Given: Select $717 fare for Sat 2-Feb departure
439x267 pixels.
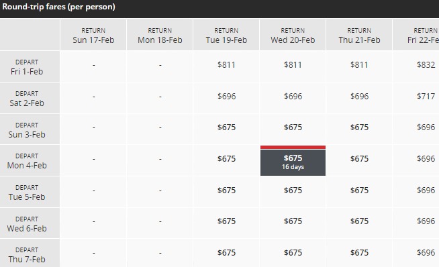Looking at the screenshot, I should [426, 98].
